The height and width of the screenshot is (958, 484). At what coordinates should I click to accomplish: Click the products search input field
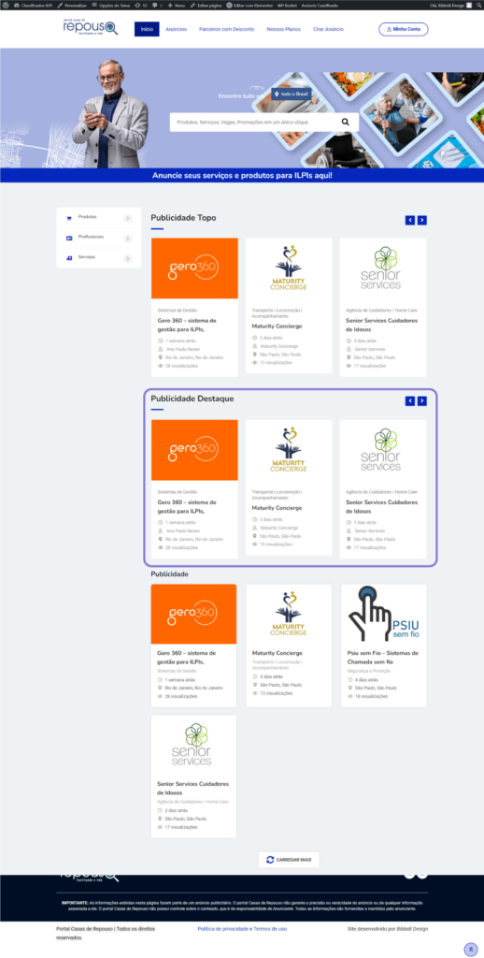tap(253, 123)
